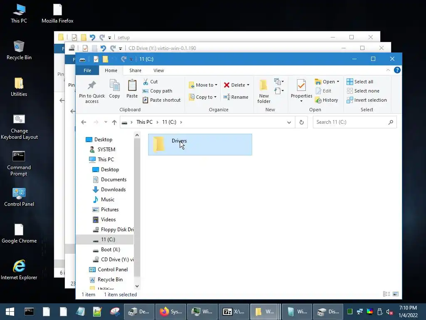The width and height of the screenshot is (426, 320).
Task: Open the Move to dropdown
Action: tap(203, 85)
